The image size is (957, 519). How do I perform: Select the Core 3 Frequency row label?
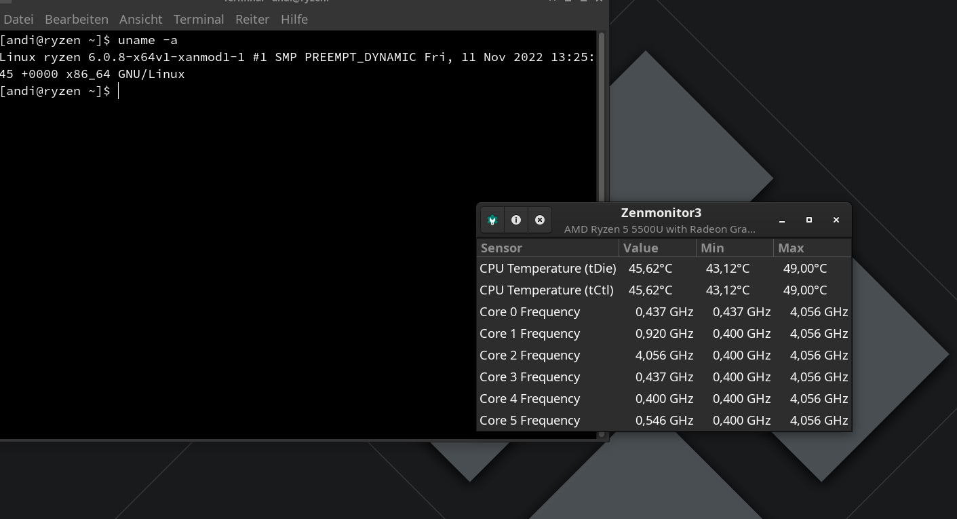530,377
